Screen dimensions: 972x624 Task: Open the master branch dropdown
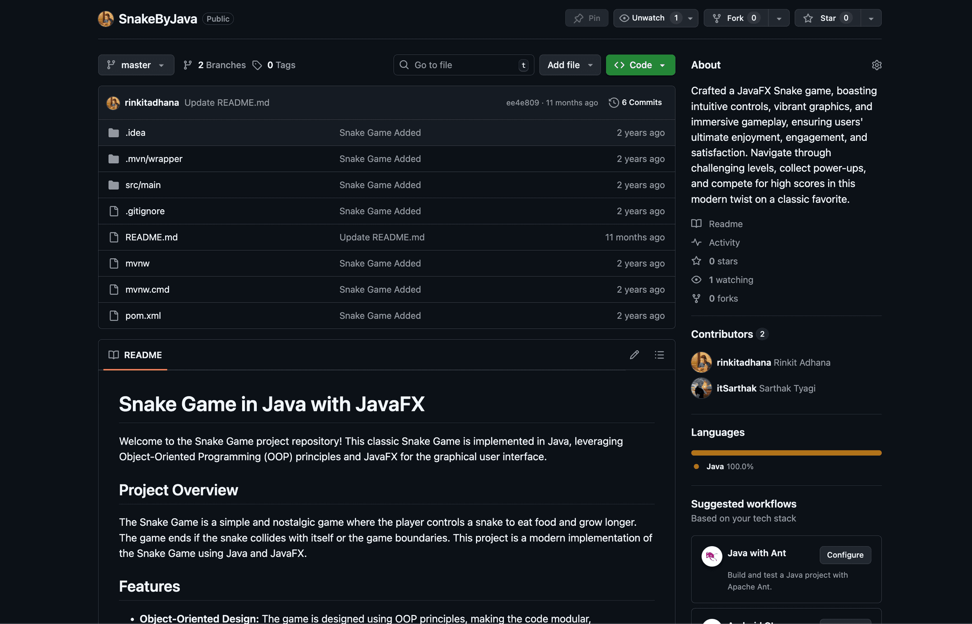tap(136, 65)
